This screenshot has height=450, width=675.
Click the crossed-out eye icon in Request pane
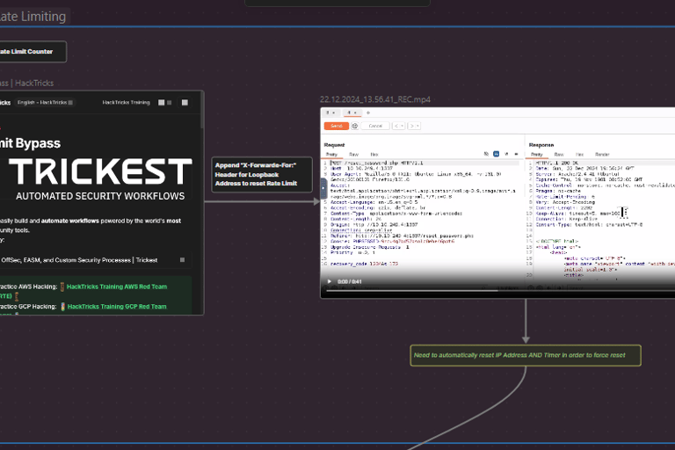click(486, 154)
